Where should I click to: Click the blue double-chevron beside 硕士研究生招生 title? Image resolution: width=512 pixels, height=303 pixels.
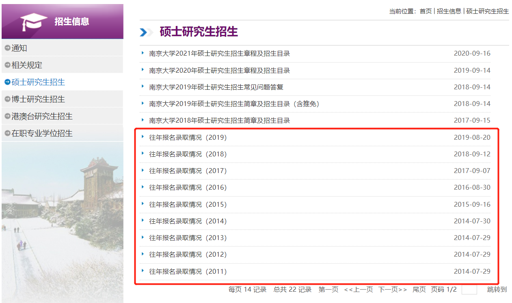tap(145, 32)
